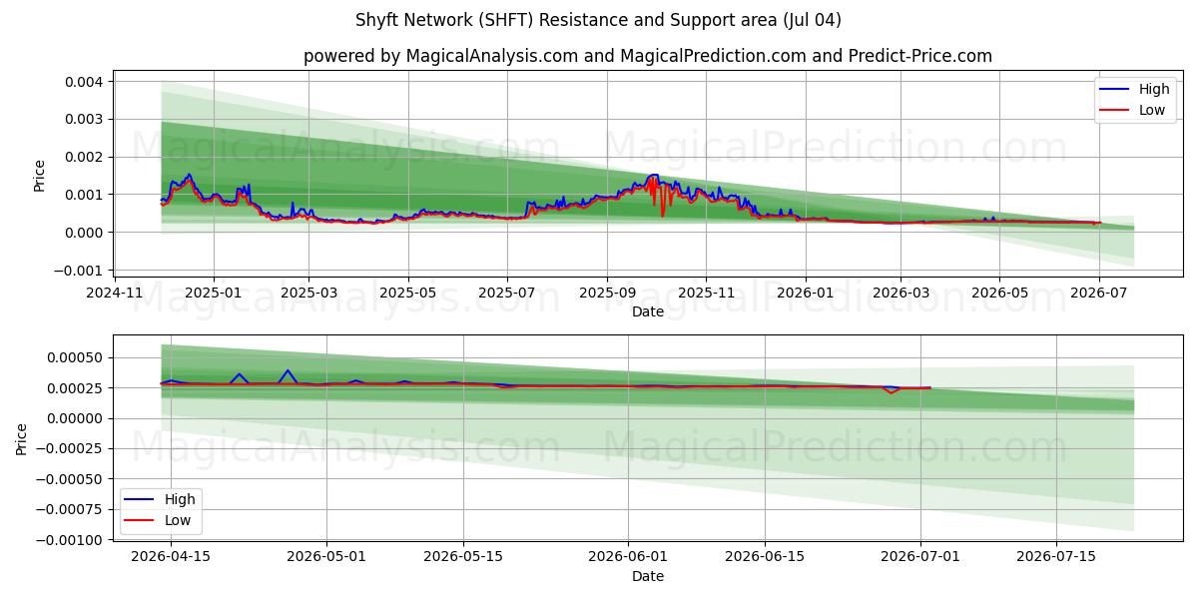Click the '2026-05-15' label on the bottom x-axis
The width and height of the screenshot is (1198, 599).
point(464,556)
